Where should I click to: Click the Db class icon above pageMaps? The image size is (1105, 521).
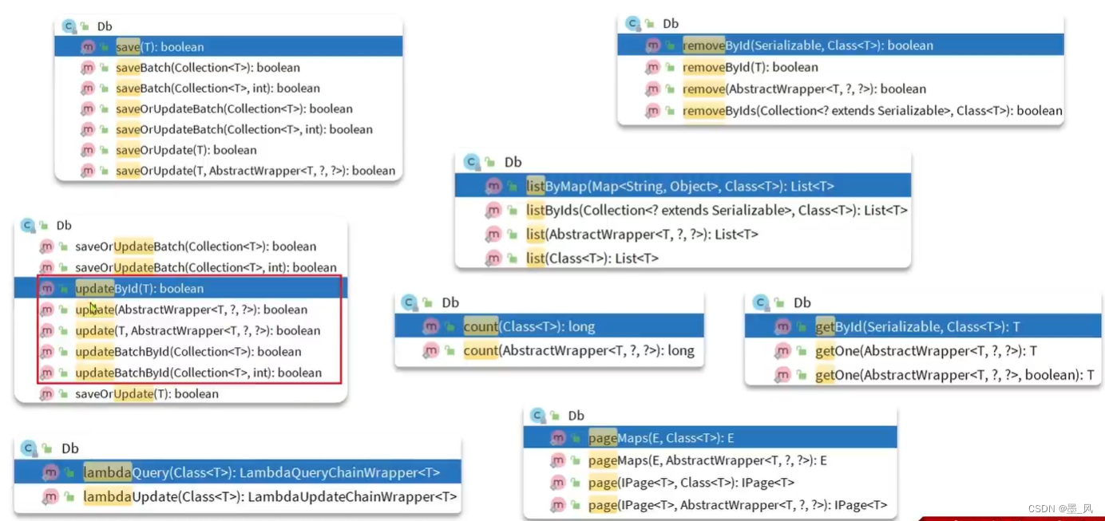(537, 416)
